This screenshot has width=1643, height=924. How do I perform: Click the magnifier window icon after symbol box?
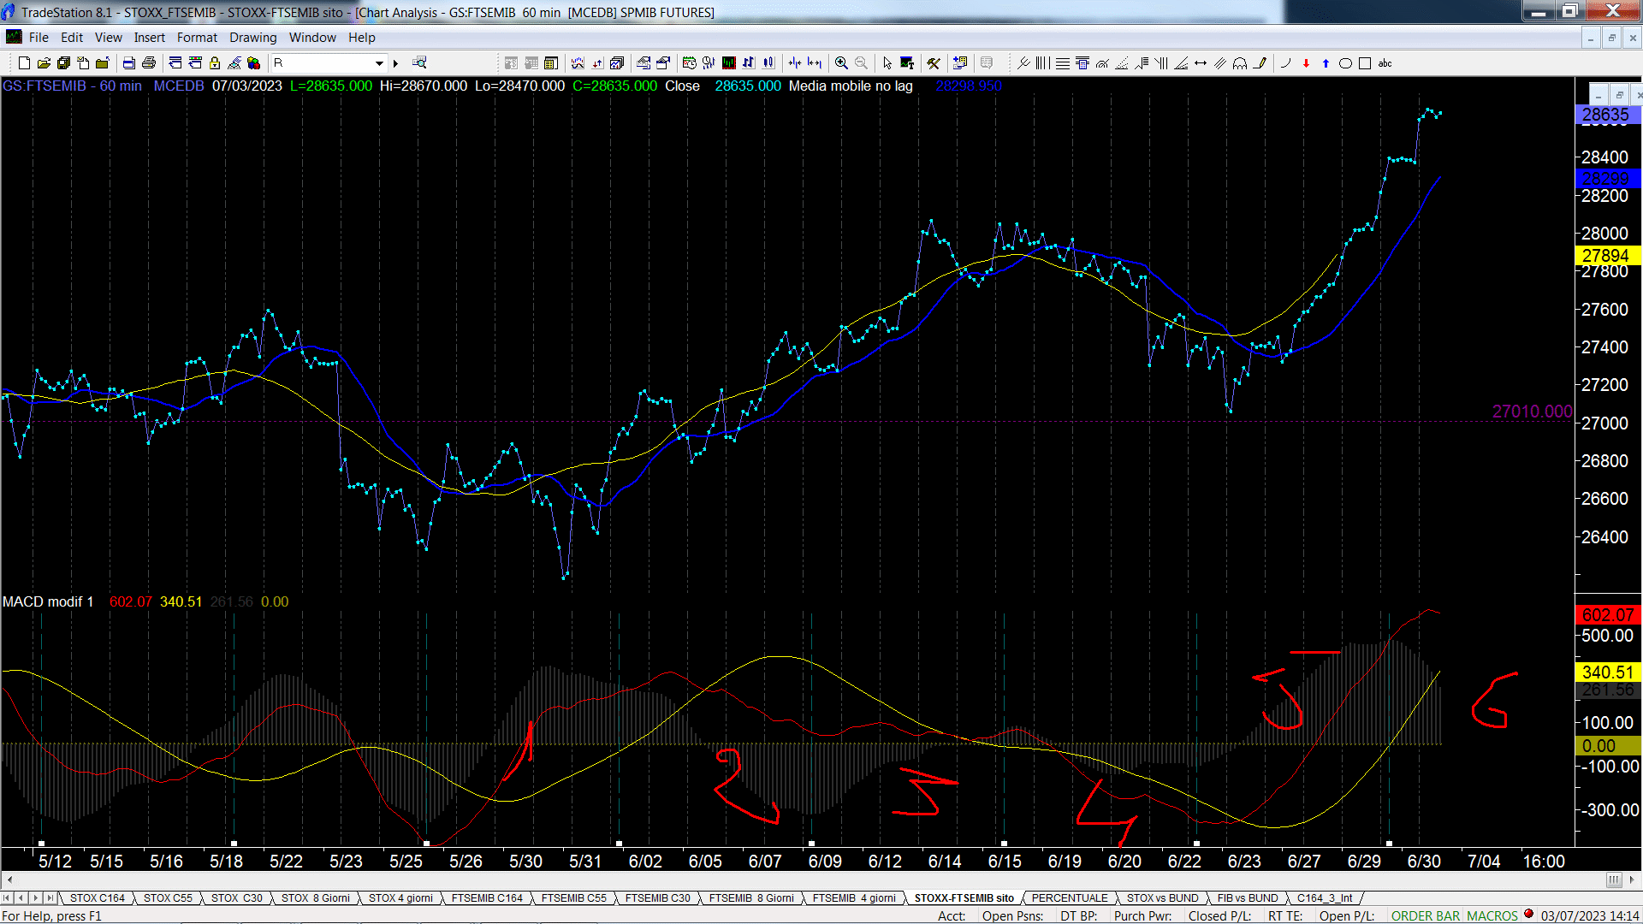coord(419,62)
